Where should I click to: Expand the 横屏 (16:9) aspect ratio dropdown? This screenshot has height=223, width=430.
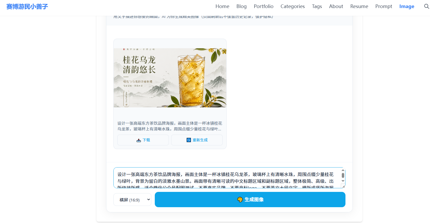132,200
